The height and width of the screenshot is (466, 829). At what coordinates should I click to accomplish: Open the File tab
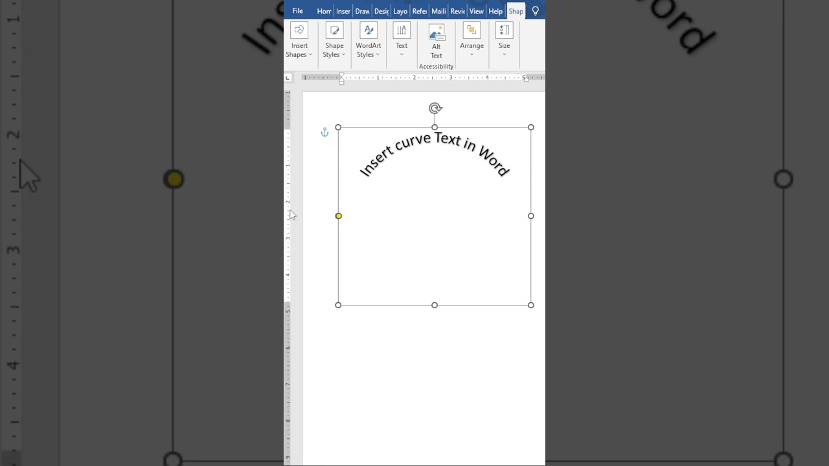coord(297,11)
